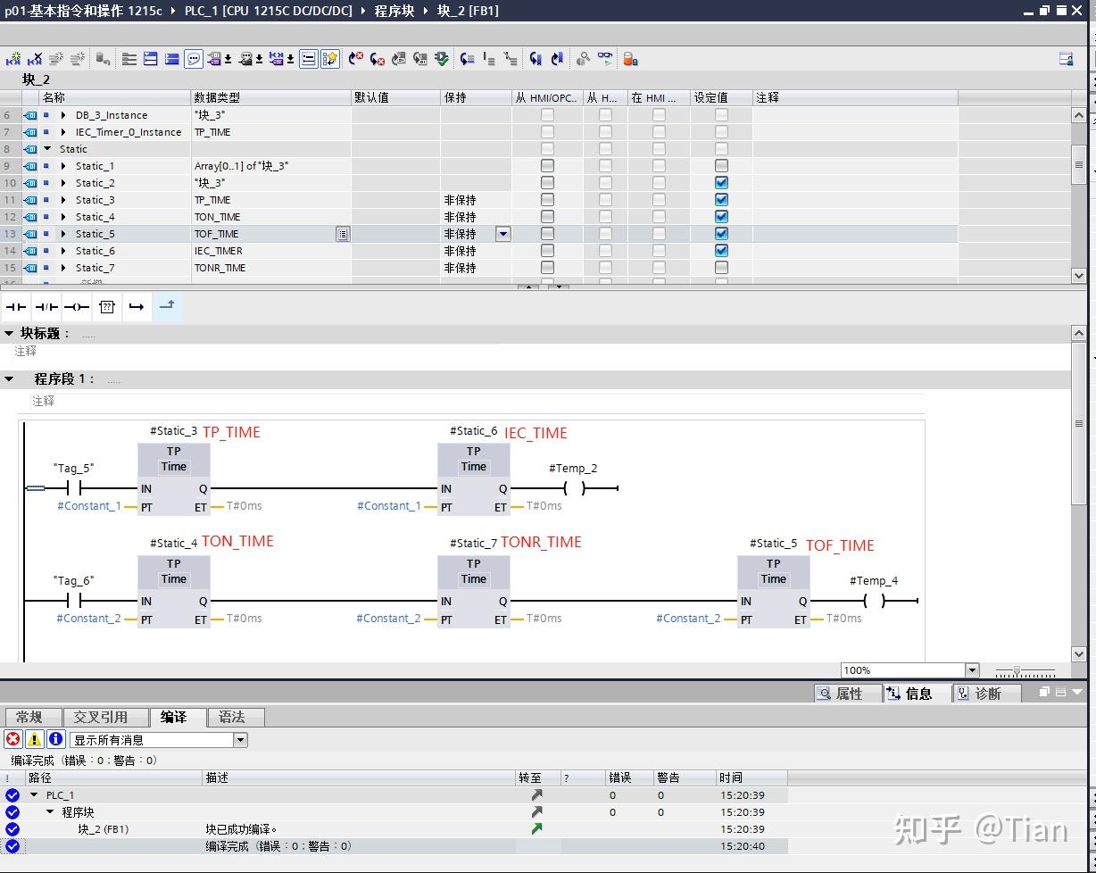Open the 显示所有消息 filter dropdown
This screenshot has height=873, width=1096.
point(238,739)
